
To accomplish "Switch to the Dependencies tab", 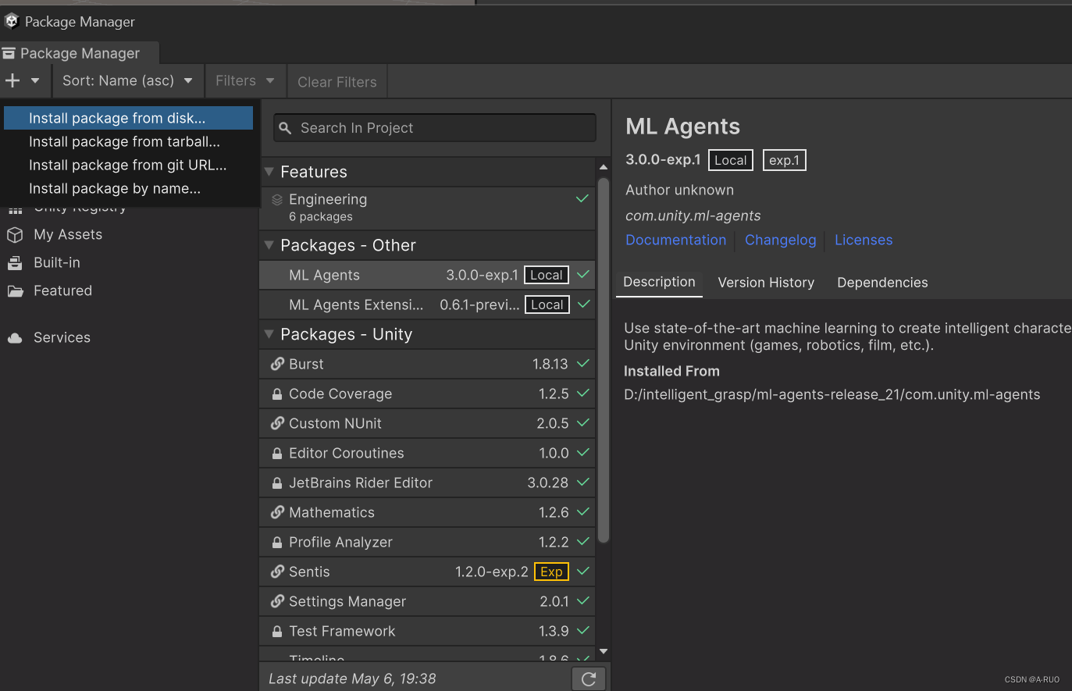I will [x=881, y=282].
